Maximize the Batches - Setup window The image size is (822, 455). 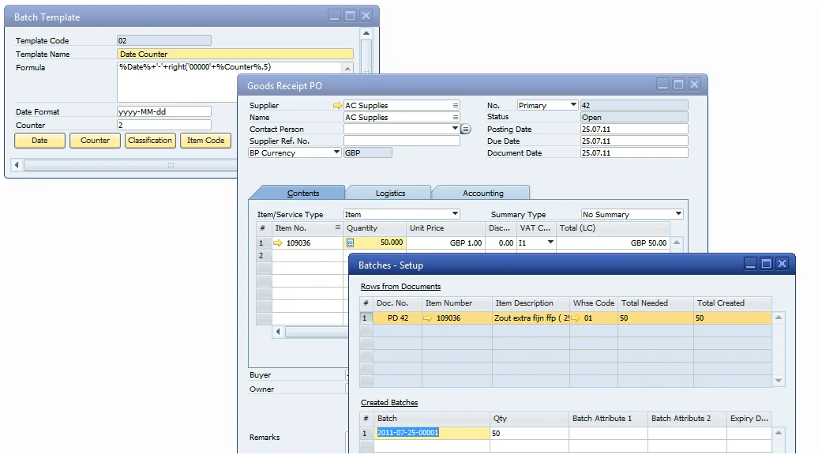pos(766,264)
